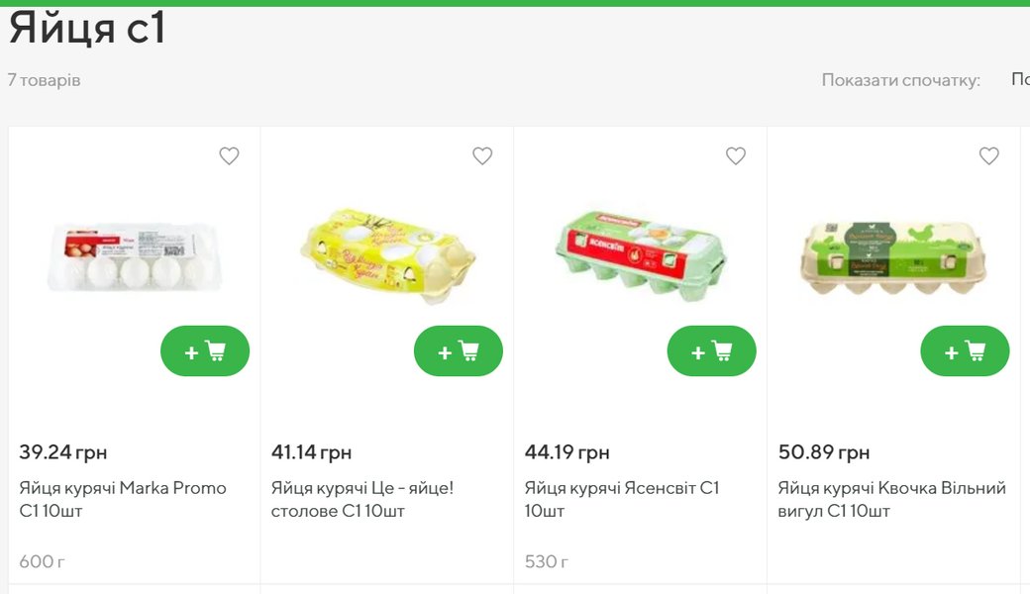Toggle wishlist heart for Це - яйце! eggs
The height and width of the screenshot is (594, 1030).
pyautogui.click(x=482, y=156)
